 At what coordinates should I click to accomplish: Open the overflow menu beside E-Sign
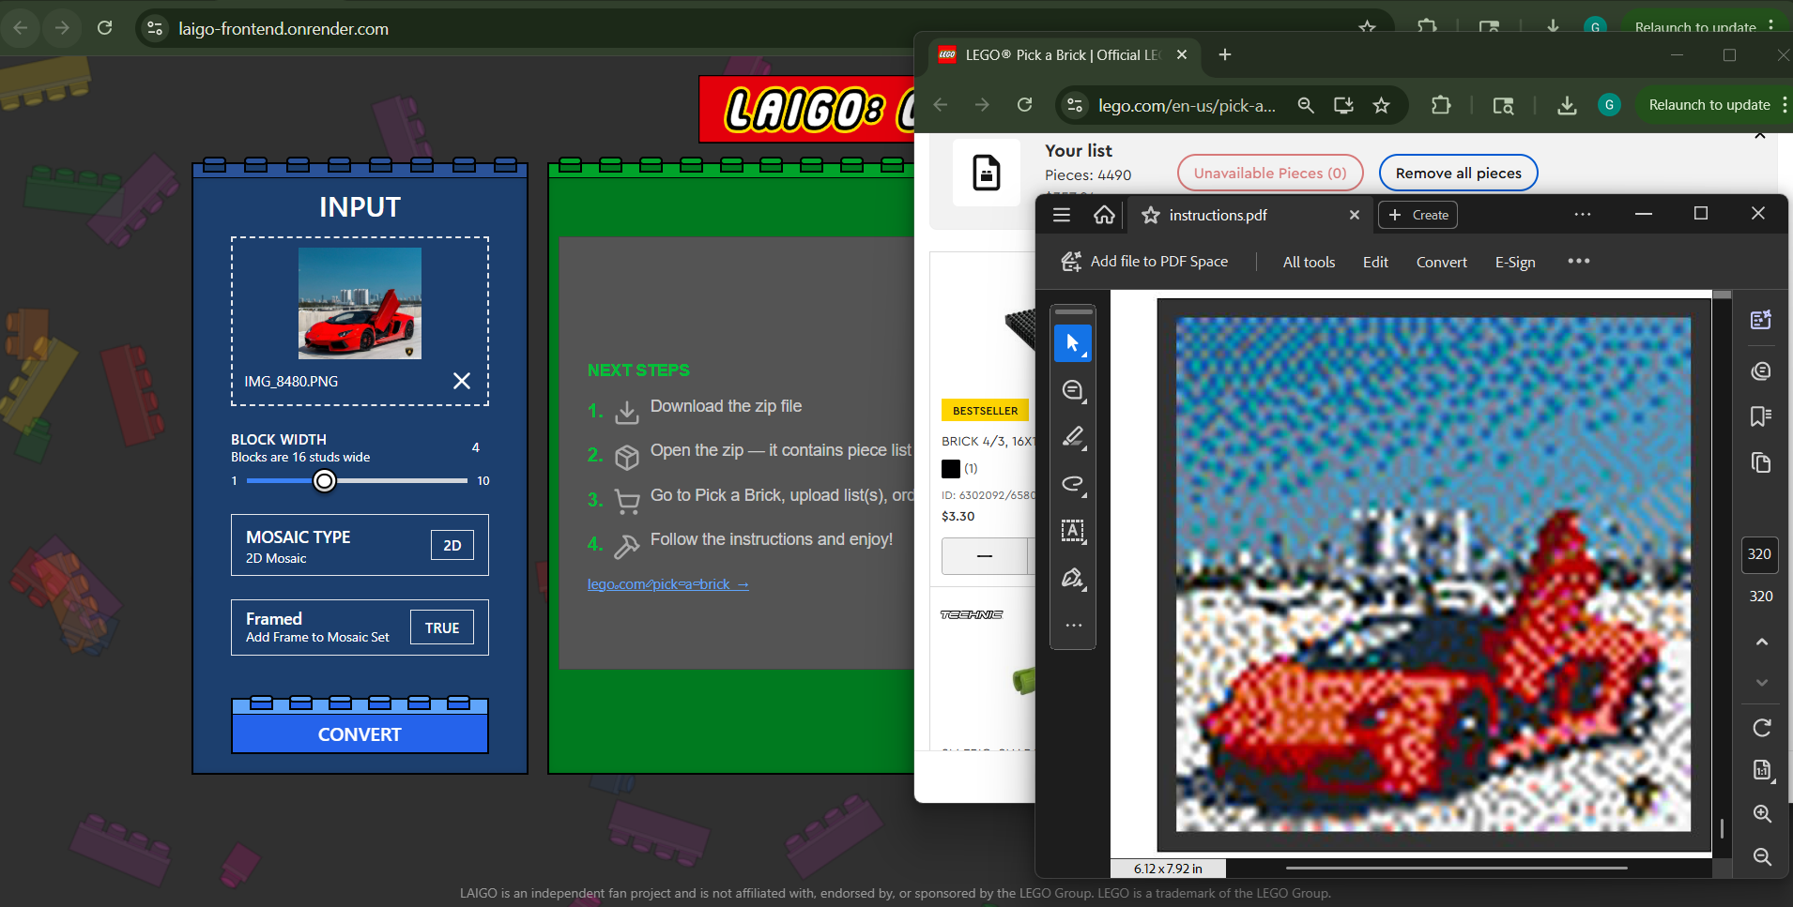1579,261
